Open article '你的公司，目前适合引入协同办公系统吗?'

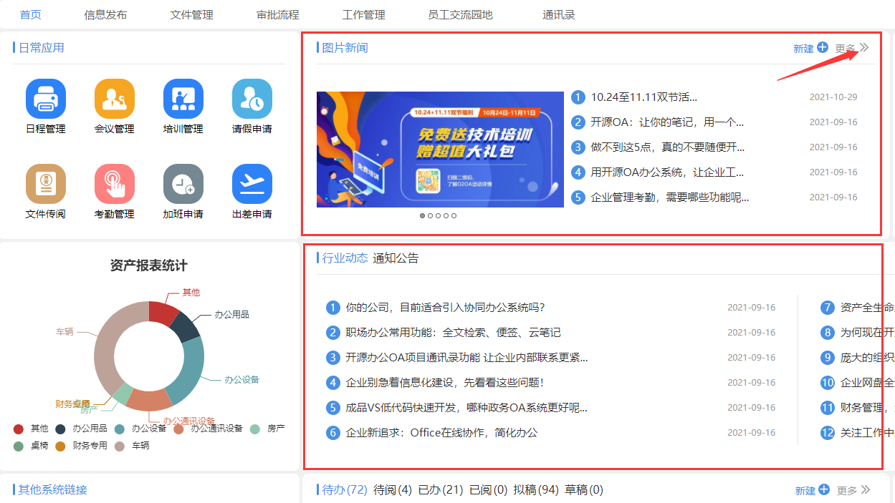click(445, 308)
